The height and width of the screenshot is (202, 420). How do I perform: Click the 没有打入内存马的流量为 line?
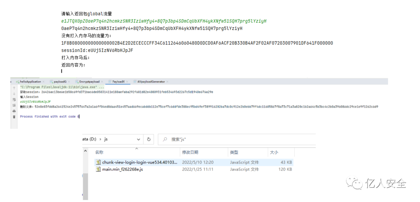coord(86,36)
